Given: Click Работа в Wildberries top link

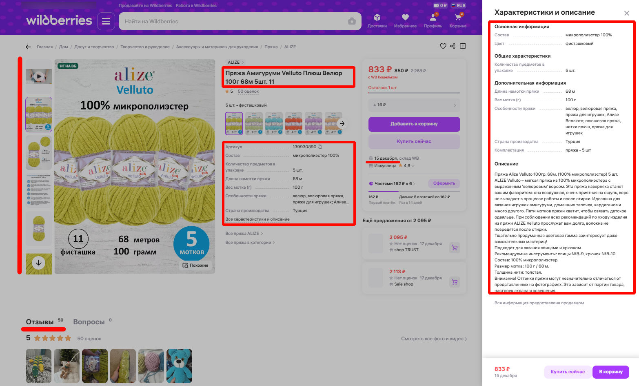Looking at the screenshot, I should [196, 6].
